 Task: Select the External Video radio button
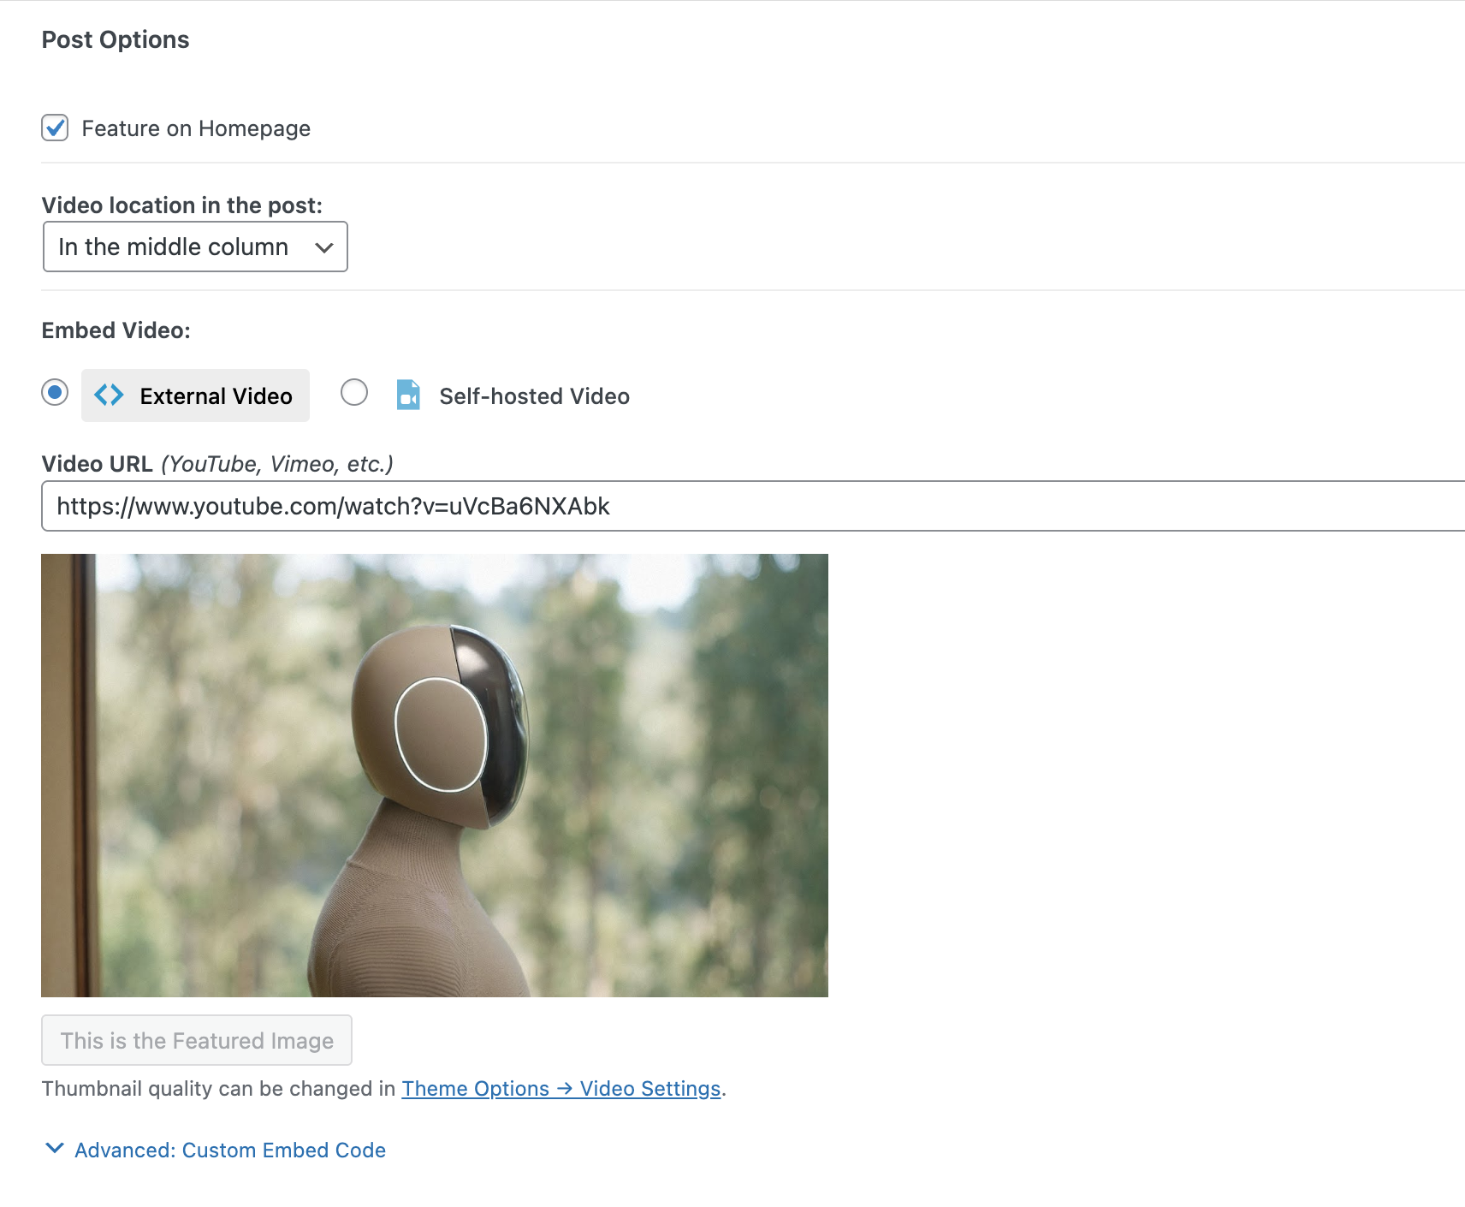coord(55,393)
